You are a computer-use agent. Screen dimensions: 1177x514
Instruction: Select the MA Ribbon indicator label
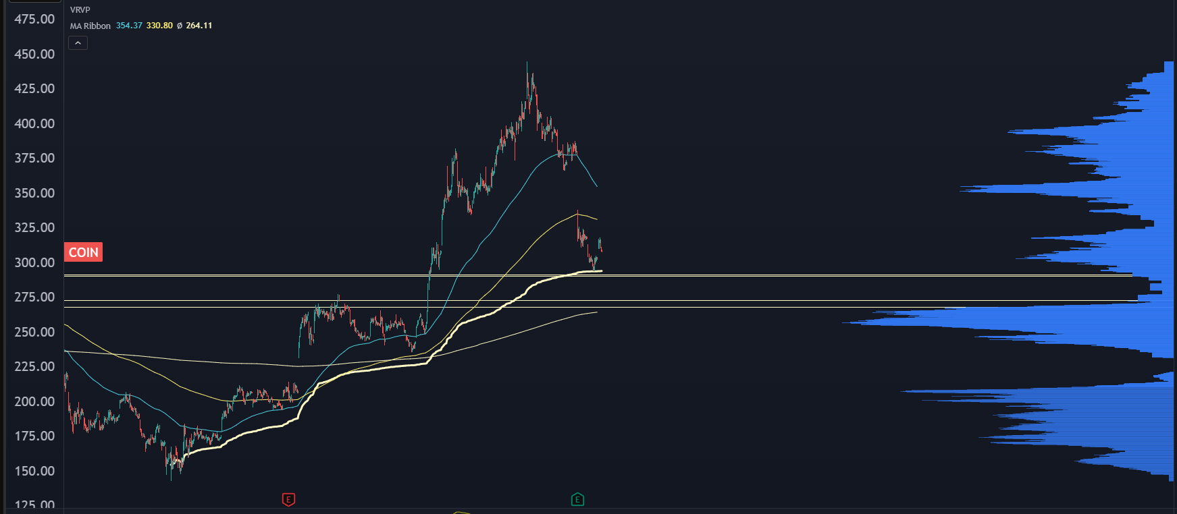[x=90, y=26]
